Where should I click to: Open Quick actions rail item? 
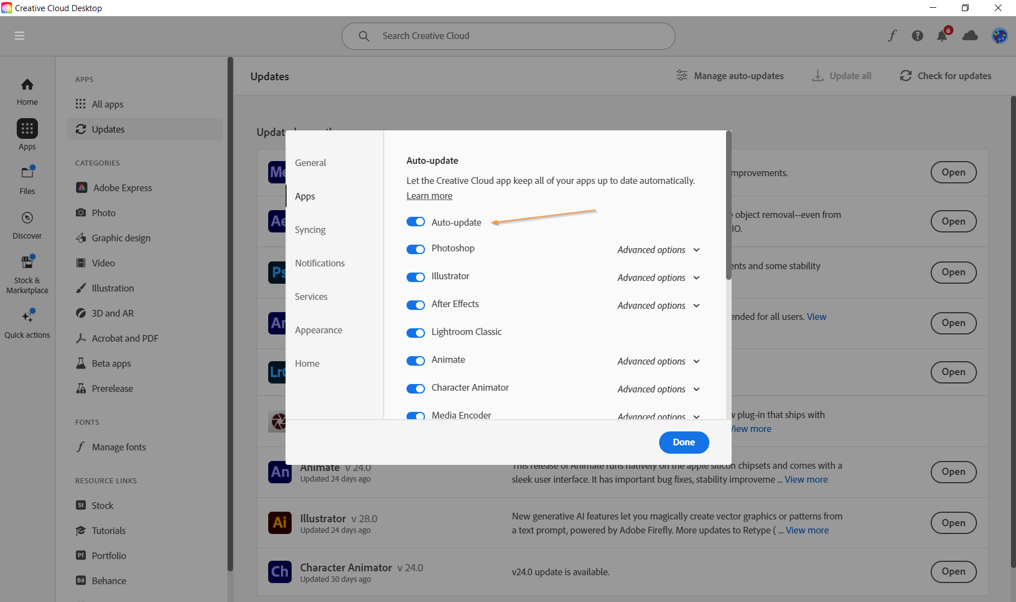tap(27, 324)
